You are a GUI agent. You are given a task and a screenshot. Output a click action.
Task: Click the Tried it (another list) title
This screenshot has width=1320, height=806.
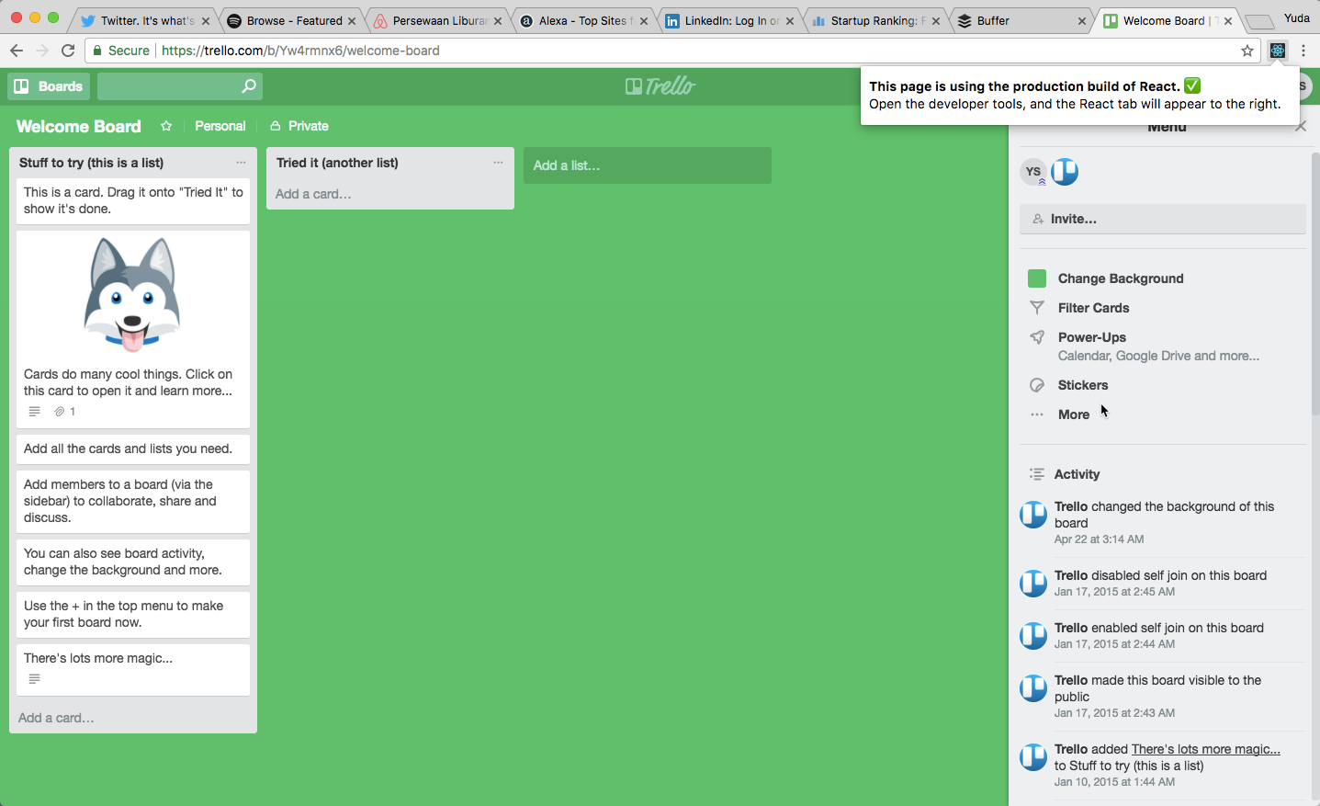337,163
